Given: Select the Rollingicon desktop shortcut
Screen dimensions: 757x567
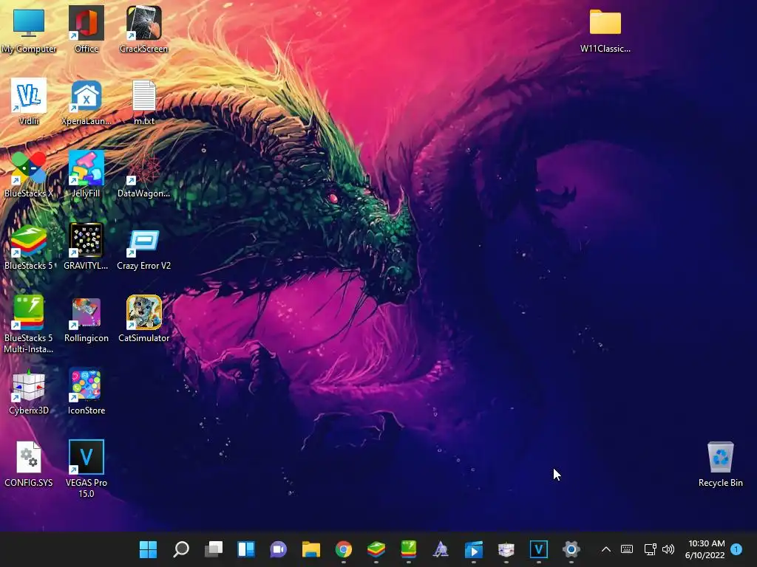Looking at the screenshot, I should coord(86,319).
